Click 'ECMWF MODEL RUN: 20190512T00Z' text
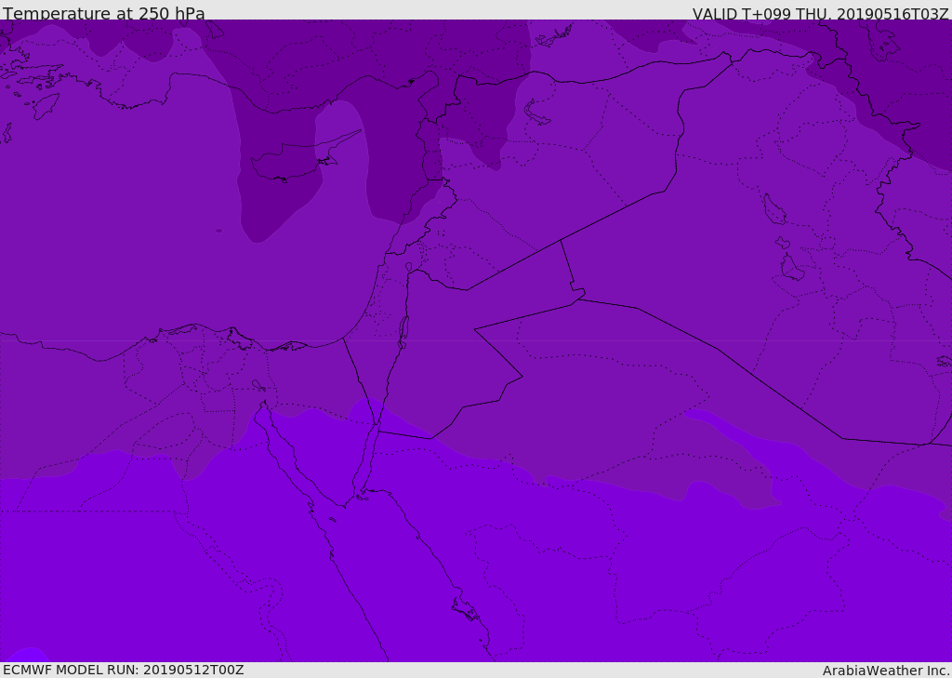Image resolution: width=952 pixels, height=678 pixels. pyautogui.click(x=124, y=670)
